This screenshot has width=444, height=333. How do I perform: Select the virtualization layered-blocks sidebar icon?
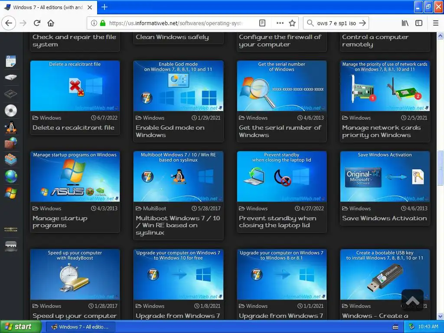coord(11,160)
